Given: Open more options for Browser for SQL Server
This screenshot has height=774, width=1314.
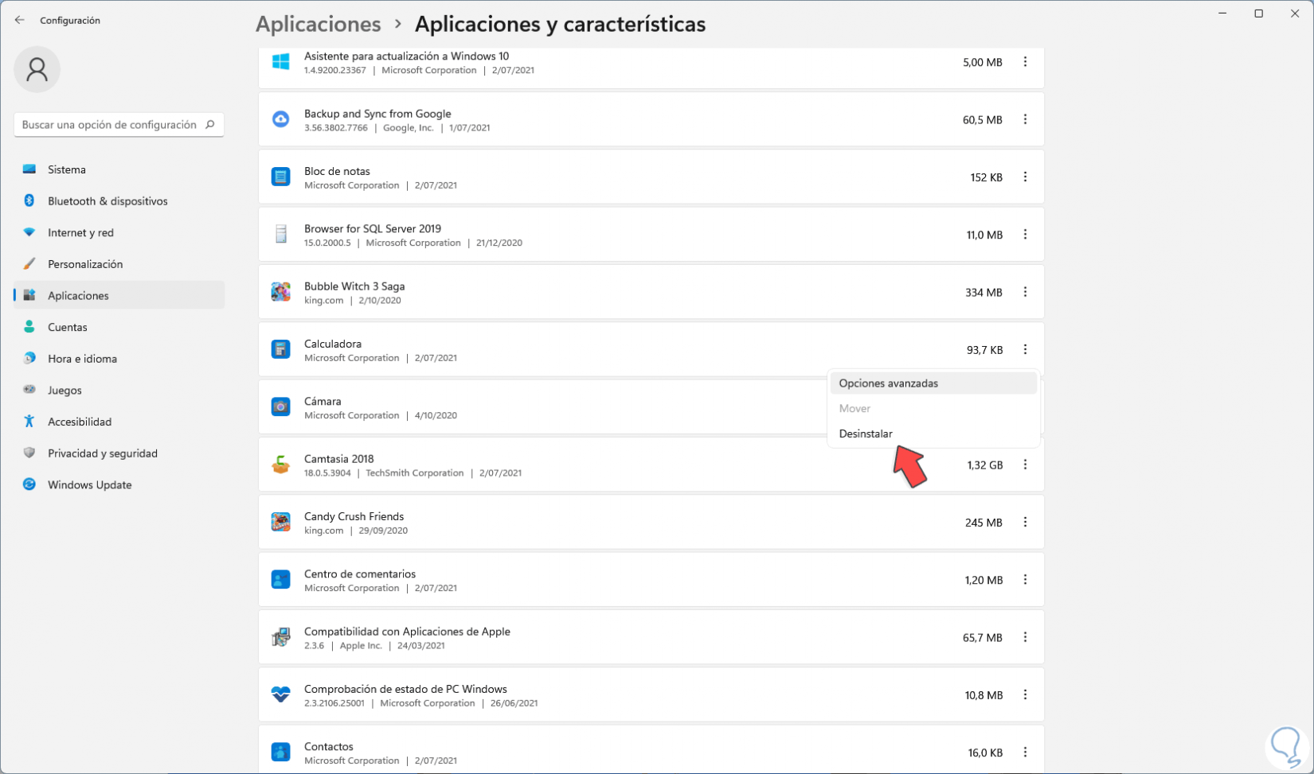Looking at the screenshot, I should click(x=1025, y=235).
